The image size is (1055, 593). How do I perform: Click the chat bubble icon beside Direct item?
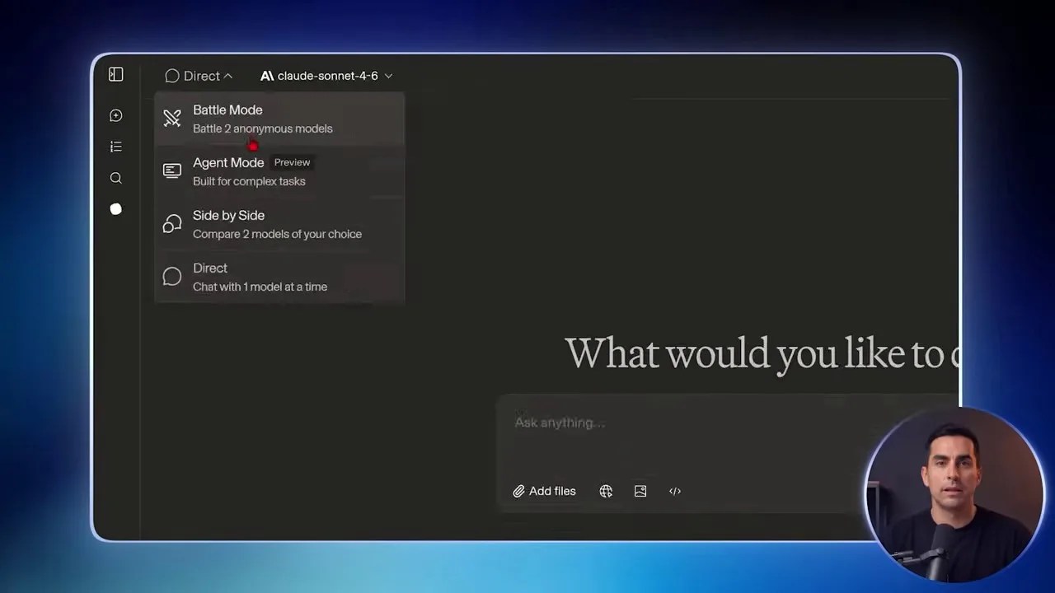click(x=172, y=277)
